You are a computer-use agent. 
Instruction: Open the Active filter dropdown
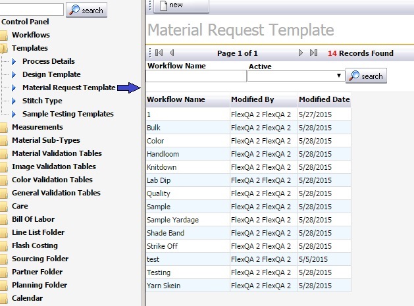coord(296,76)
